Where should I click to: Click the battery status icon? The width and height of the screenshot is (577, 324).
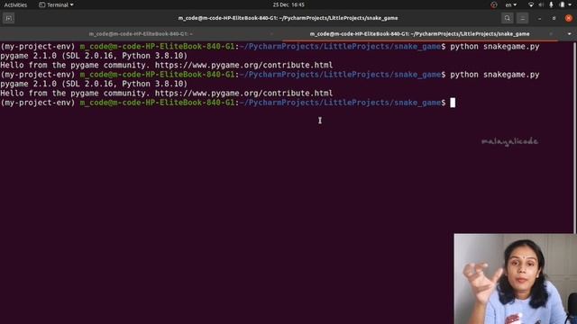coord(562,4)
